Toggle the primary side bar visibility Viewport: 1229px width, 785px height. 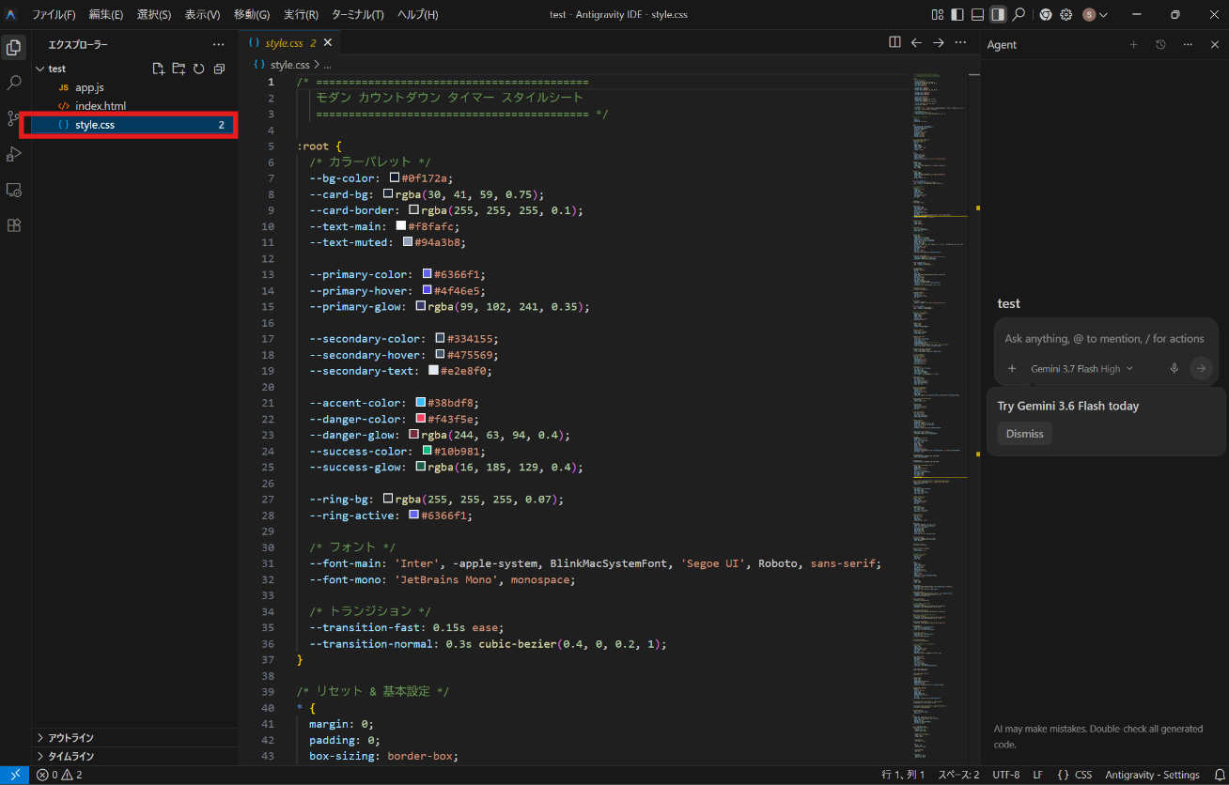(x=957, y=14)
